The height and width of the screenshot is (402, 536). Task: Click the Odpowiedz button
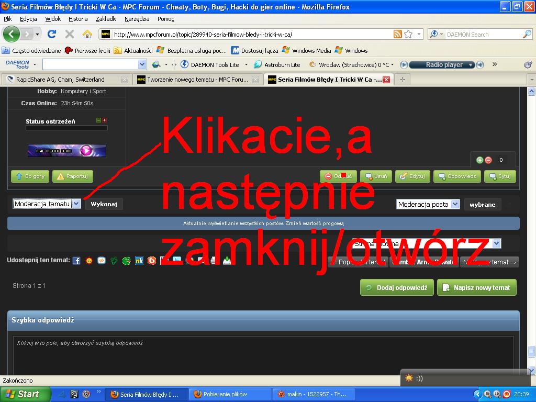[457, 176]
